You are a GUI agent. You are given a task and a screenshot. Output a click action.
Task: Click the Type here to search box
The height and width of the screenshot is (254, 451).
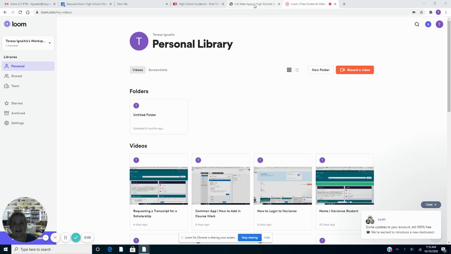click(x=51, y=249)
